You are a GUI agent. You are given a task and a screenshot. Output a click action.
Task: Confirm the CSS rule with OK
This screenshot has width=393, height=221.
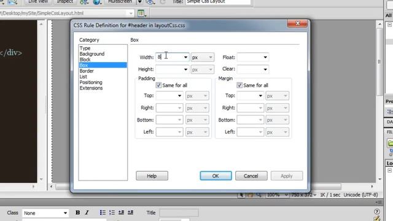pos(216,176)
